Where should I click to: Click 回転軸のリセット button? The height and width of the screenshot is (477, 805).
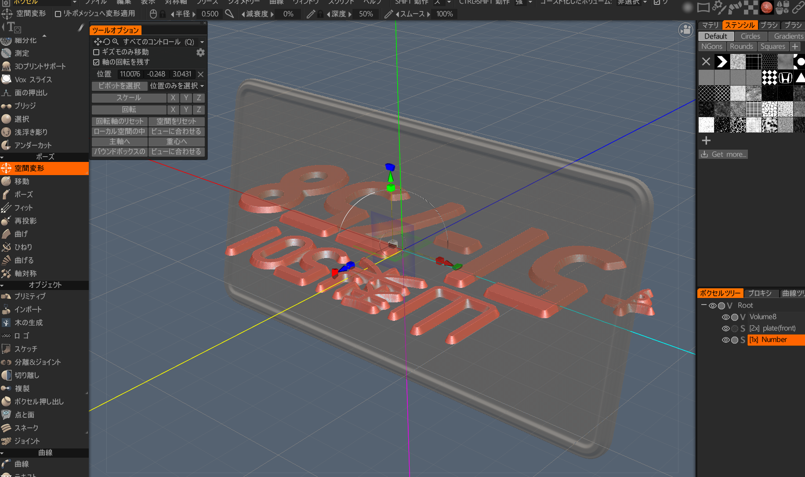point(120,122)
